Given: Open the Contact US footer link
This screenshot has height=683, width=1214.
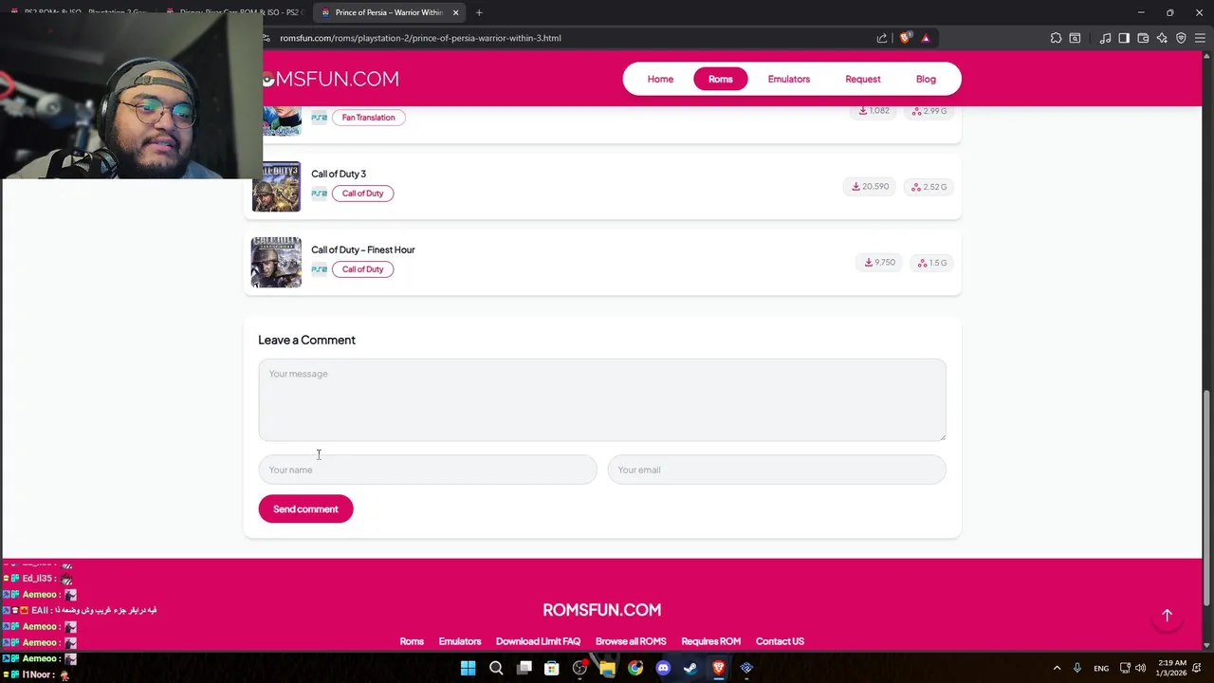Looking at the screenshot, I should [780, 641].
